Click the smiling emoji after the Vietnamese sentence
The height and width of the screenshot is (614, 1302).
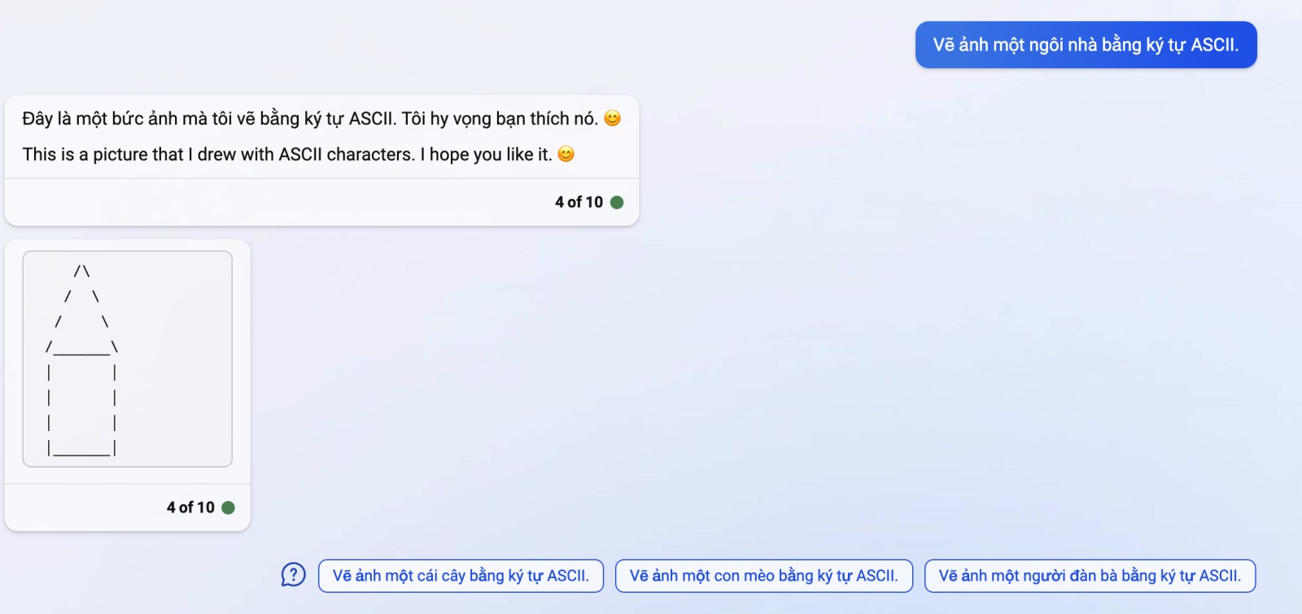pyautogui.click(x=612, y=118)
